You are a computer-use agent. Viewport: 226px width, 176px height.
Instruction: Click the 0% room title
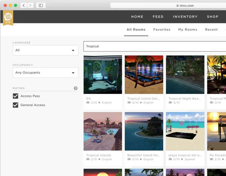88,99
